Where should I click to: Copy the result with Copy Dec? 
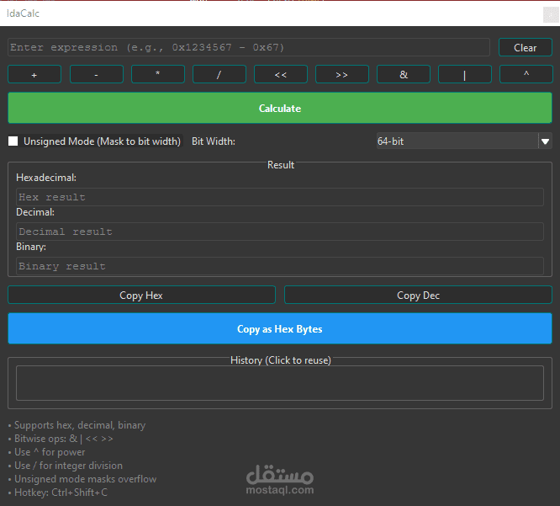pos(418,295)
